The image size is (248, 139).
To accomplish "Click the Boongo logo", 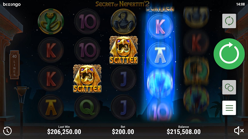I will coord(12,4).
